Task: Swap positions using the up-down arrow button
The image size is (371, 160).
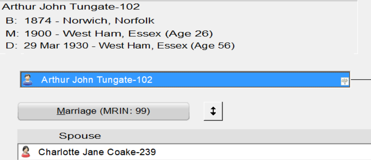Action: point(213,111)
